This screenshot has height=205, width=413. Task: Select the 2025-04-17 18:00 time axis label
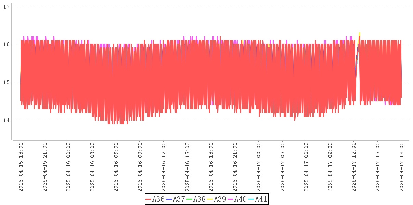coord(401,167)
